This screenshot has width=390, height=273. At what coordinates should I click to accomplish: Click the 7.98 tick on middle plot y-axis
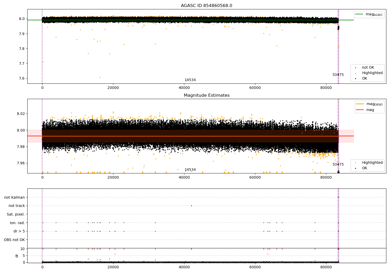coord(21,147)
